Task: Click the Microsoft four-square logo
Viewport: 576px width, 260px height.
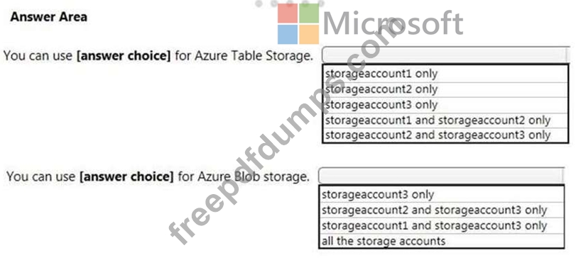Action: tap(298, 23)
